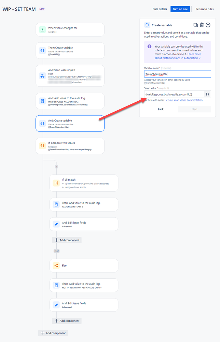220x342 pixels.
Task: Open the smart value picker braces icon
Action: pyautogui.click(x=207, y=94)
